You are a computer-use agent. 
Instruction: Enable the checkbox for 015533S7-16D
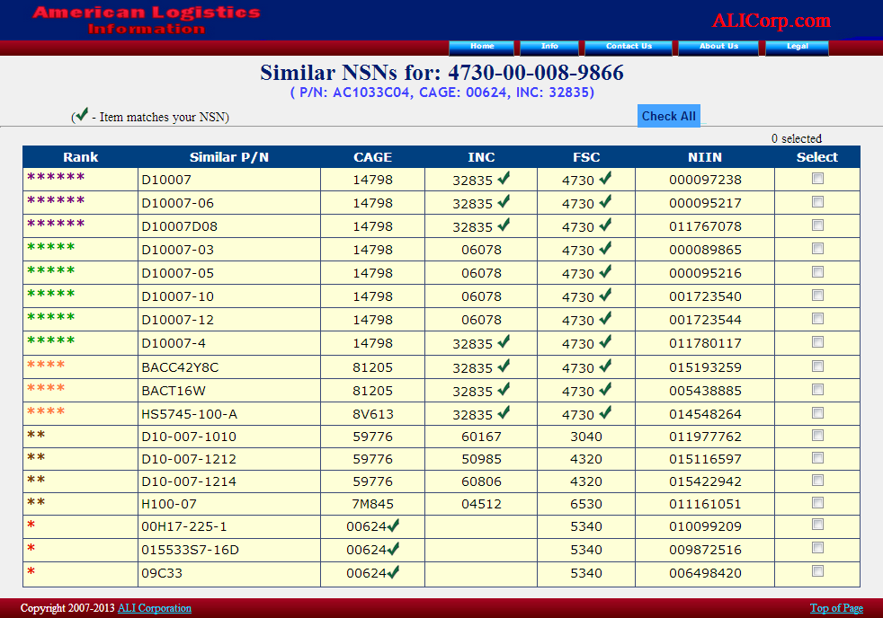click(x=817, y=548)
